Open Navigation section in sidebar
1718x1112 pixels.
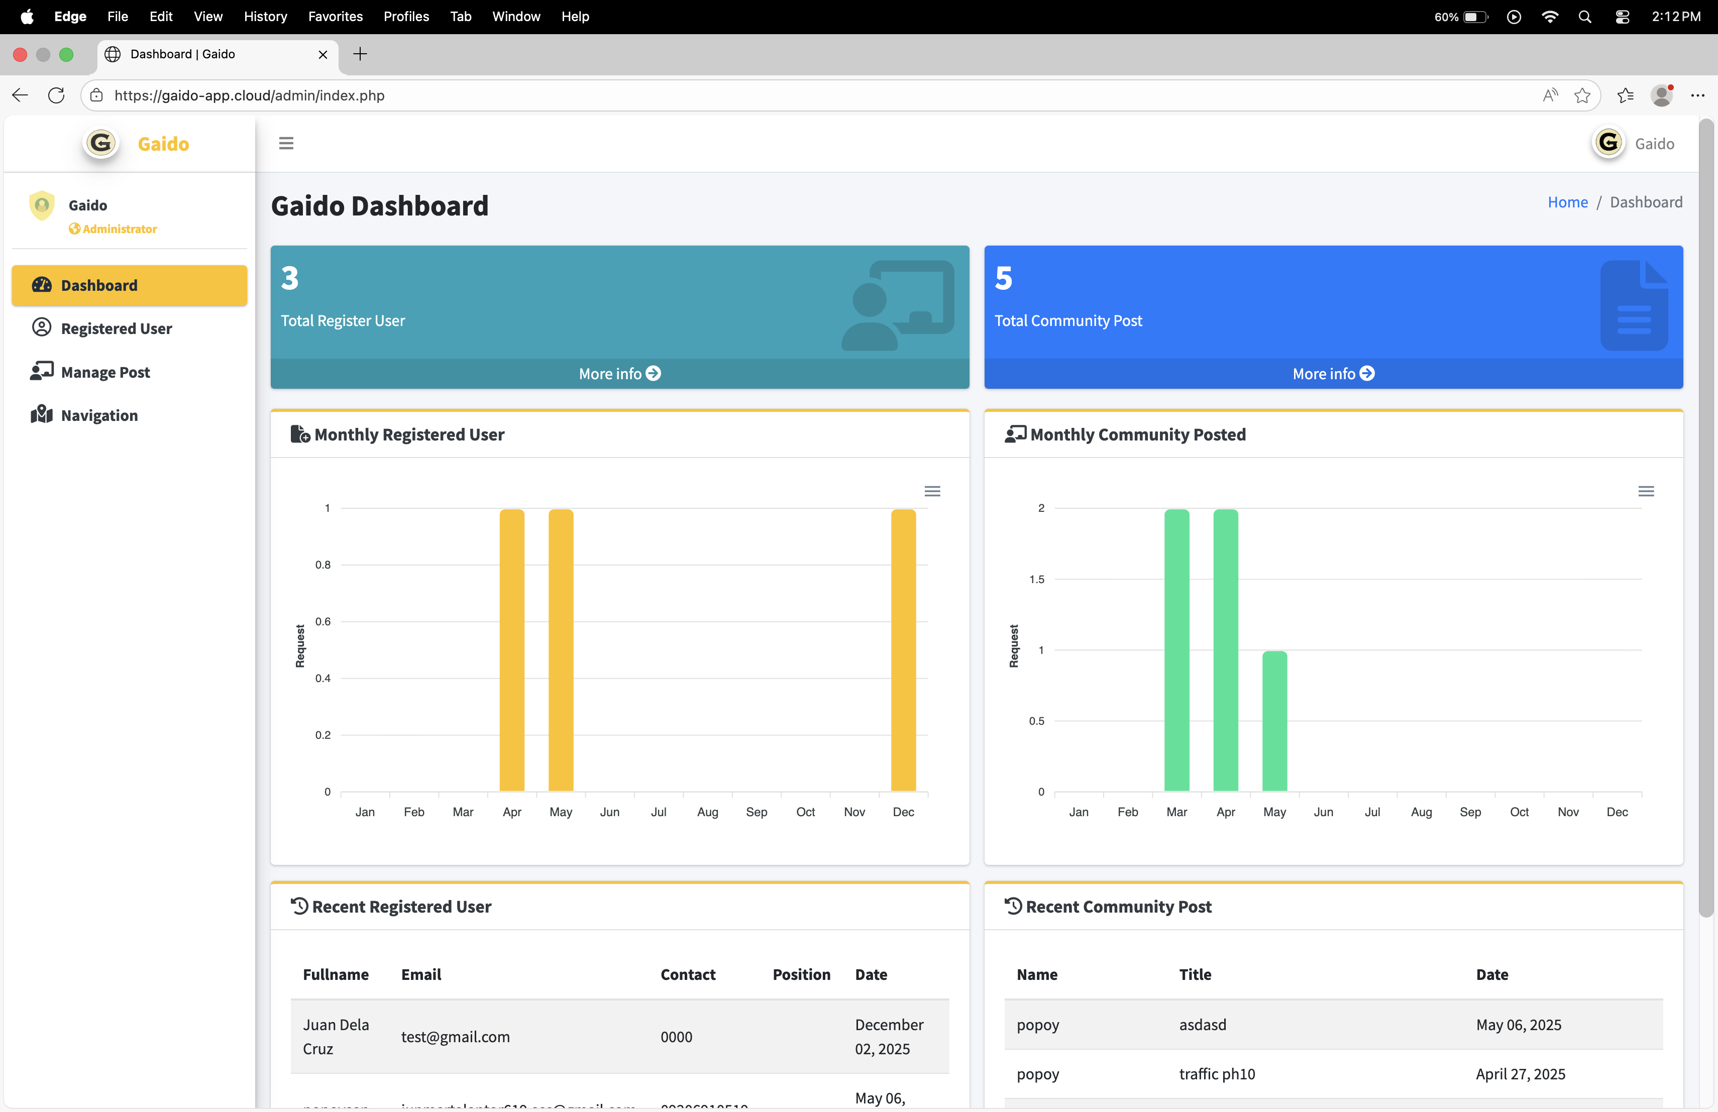pos(99,415)
